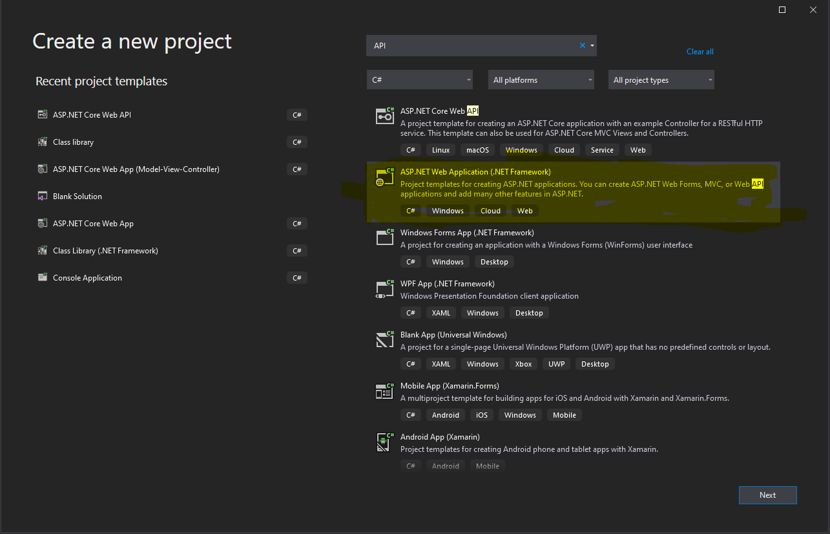Click recent Class Library (.NET Framework) icon
The width and height of the screenshot is (830, 534).
pyautogui.click(x=43, y=251)
